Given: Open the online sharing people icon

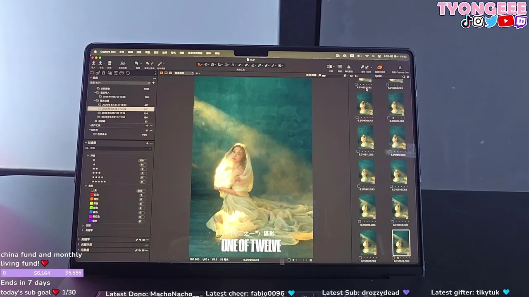Looking at the screenshot, I should [x=123, y=64].
